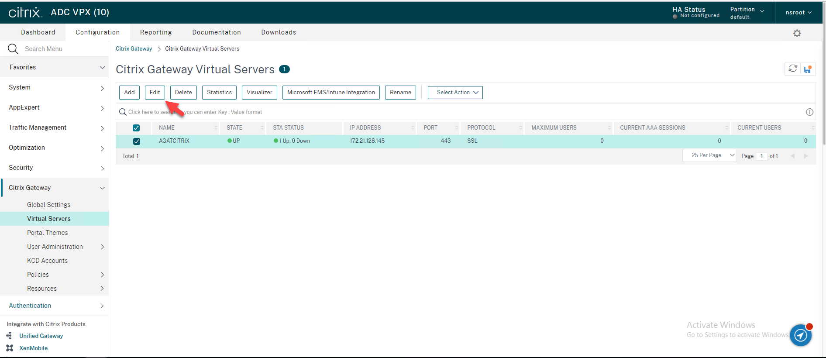Open Portal Themes menu item
The width and height of the screenshot is (826, 358).
(48, 233)
